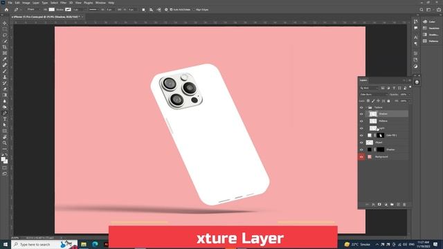Select the Rectangular Marquee tool
Screen dimensions: 443x249
5,29
